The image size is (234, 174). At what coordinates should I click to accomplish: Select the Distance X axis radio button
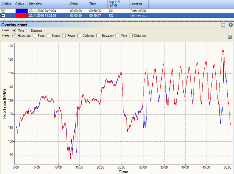(27, 30)
